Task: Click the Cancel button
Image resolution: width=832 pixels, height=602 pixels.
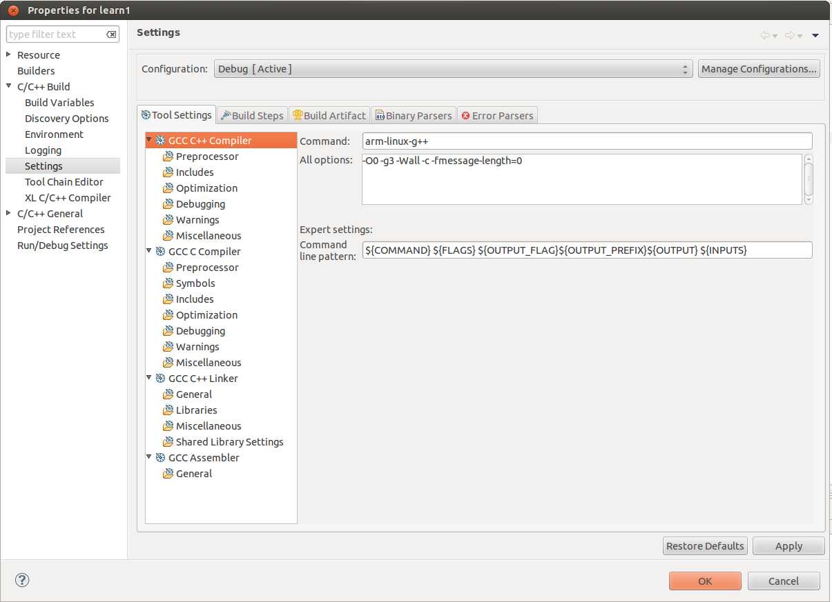Action: pos(784,581)
